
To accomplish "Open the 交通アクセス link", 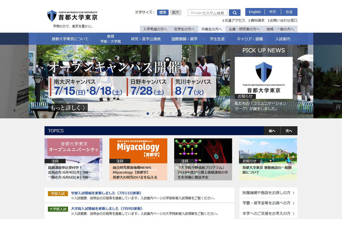I will click(234, 20).
